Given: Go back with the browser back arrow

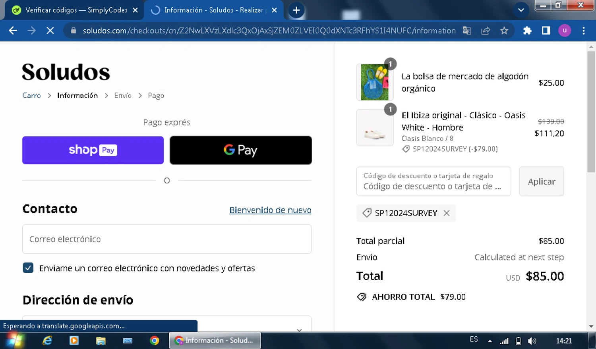Looking at the screenshot, I should (x=13, y=31).
